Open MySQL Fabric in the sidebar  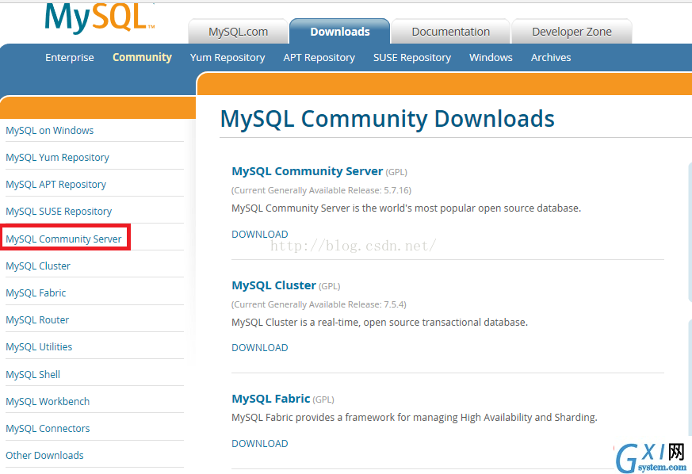click(x=36, y=293)
